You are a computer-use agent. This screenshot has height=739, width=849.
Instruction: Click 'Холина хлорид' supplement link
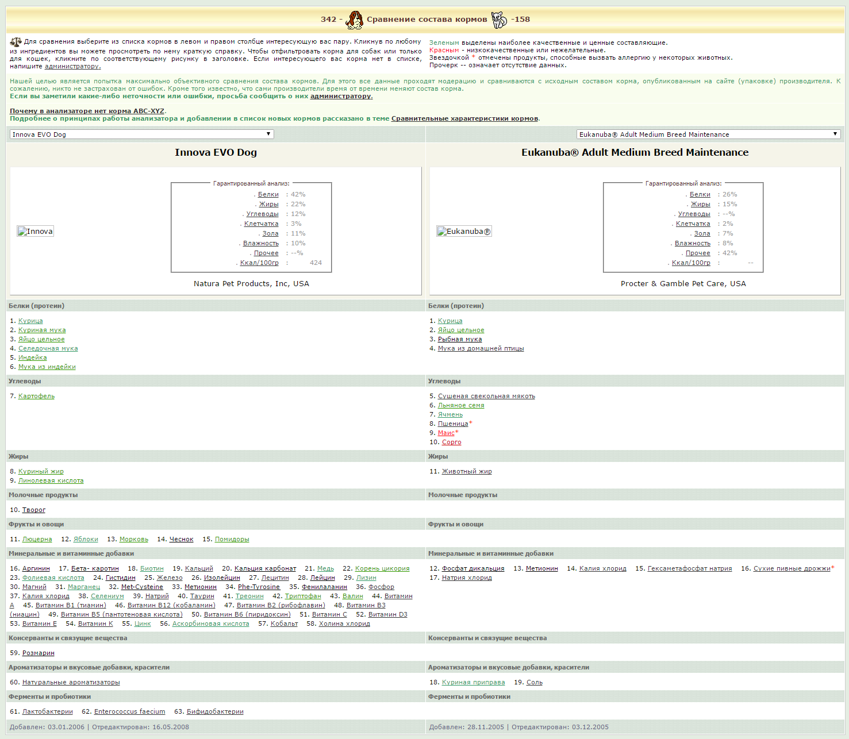pos(344,624)
